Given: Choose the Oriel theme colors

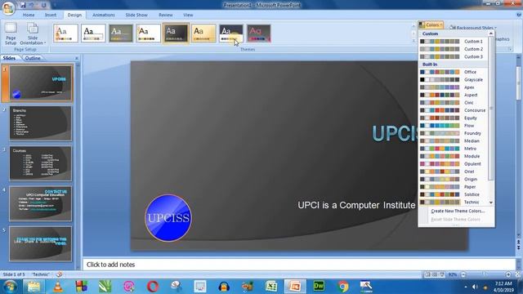Looking at the screenshot, I should coord(453,171).
